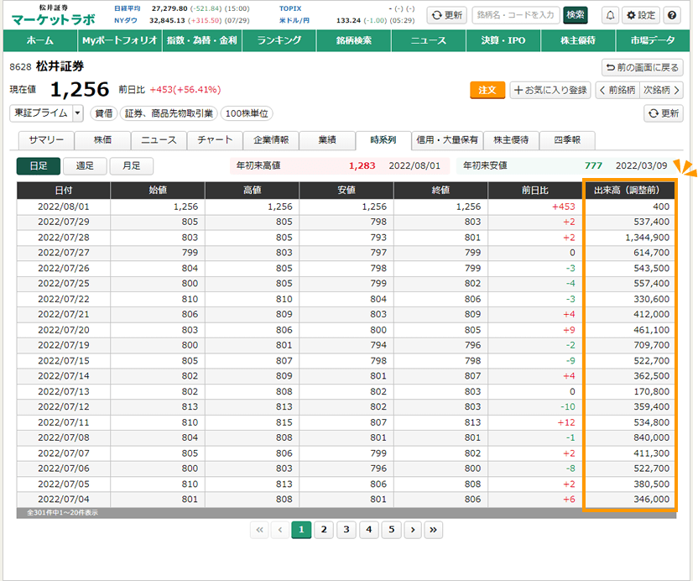This screenshot has height=581, width=698.
Task: Switch to the 株主優待 stock tab
Action: (x=511, y=140)
